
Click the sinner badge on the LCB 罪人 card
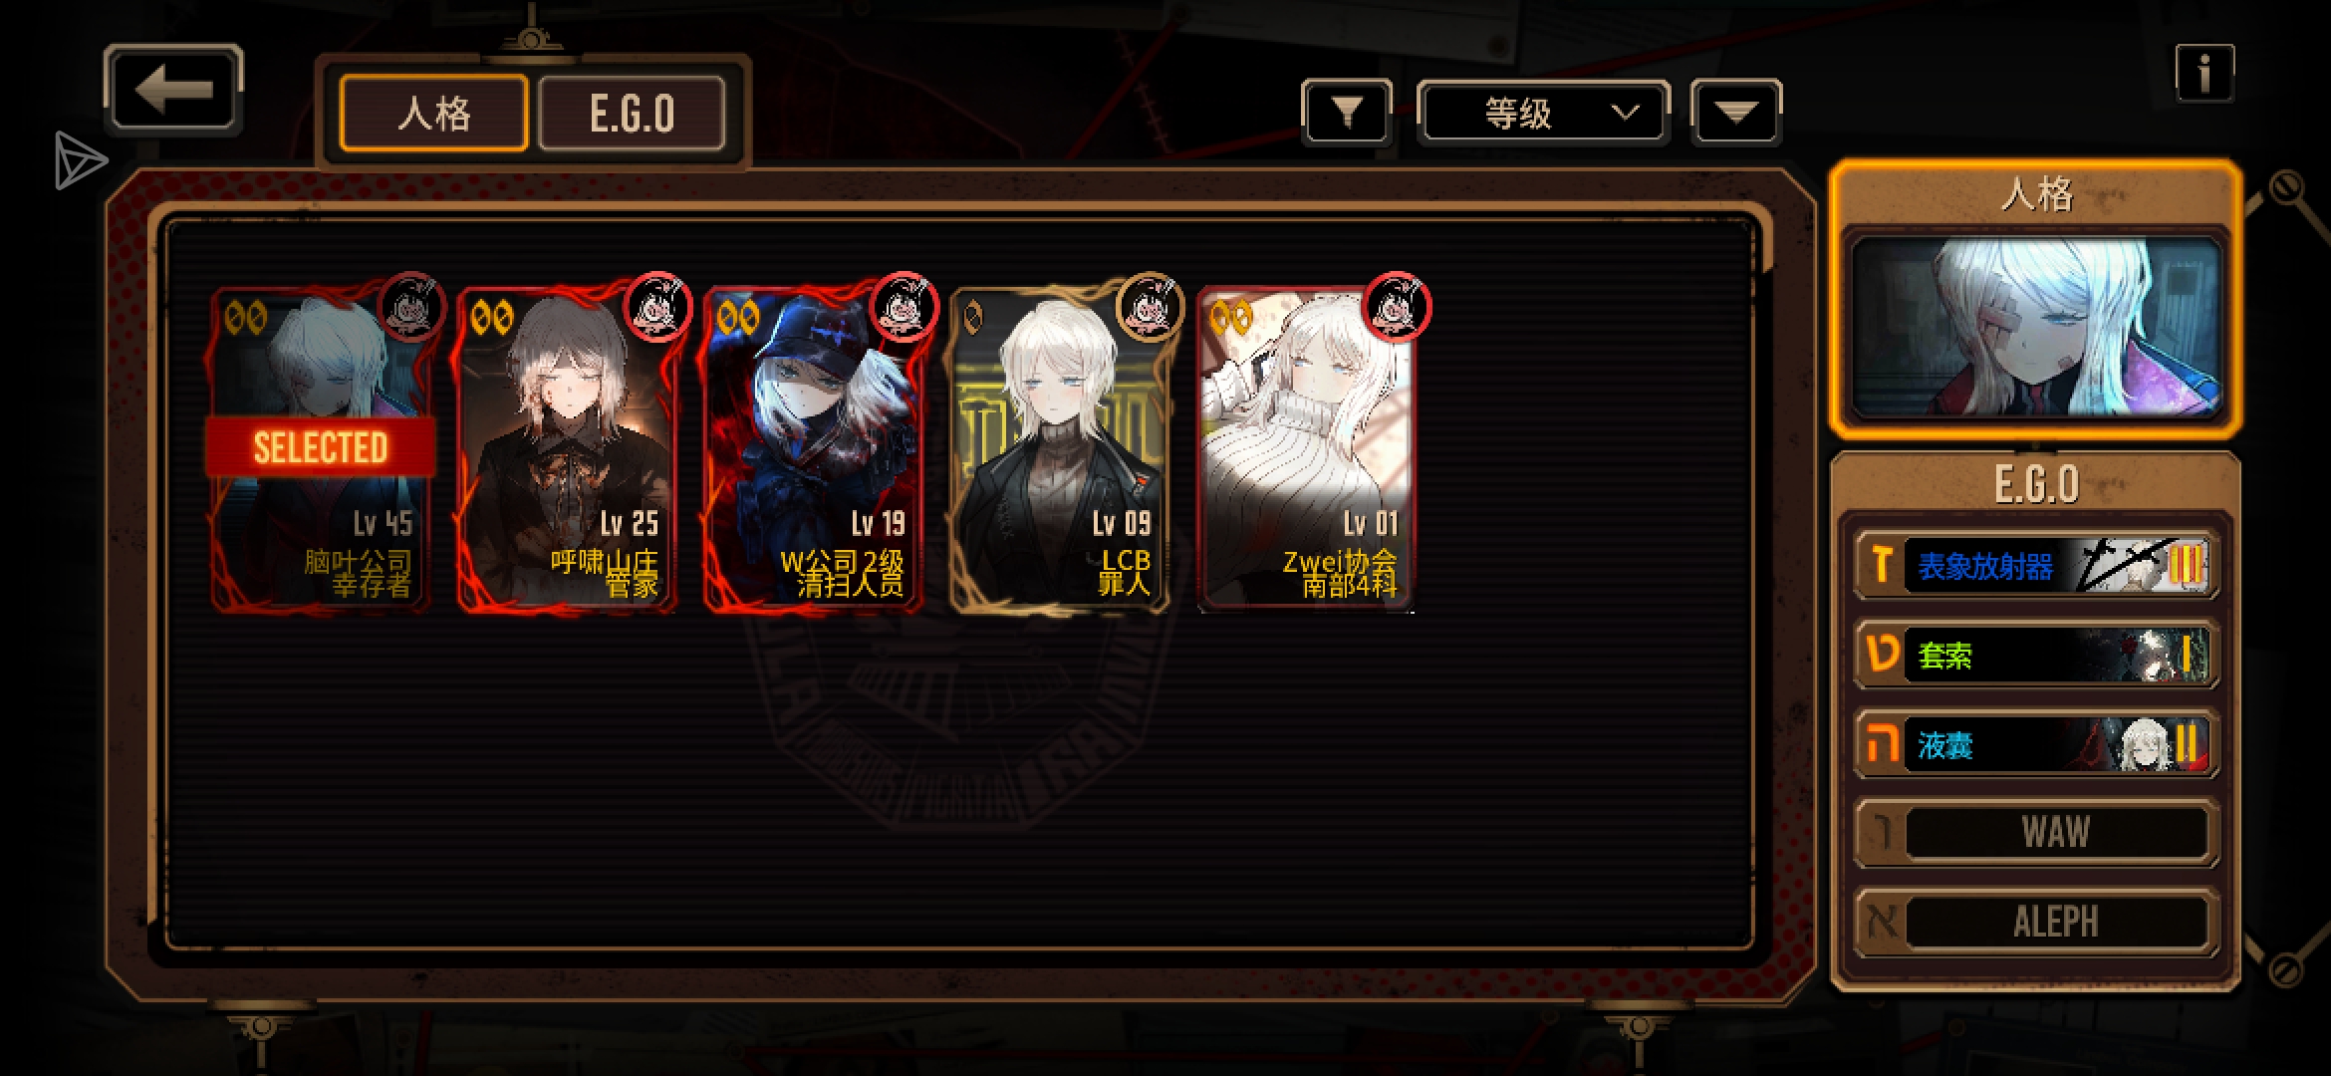click(x=1150, y=306)
